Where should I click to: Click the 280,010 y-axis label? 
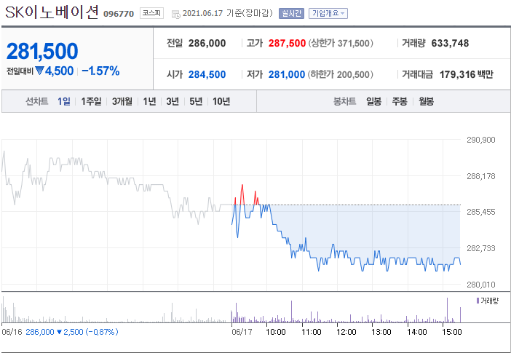pos(481,285)
